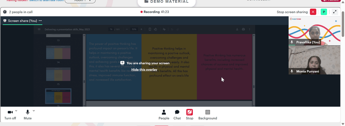Click the PDF fit to page icon

[150, 29]
